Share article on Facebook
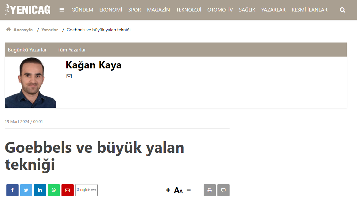 coord(12,190)
